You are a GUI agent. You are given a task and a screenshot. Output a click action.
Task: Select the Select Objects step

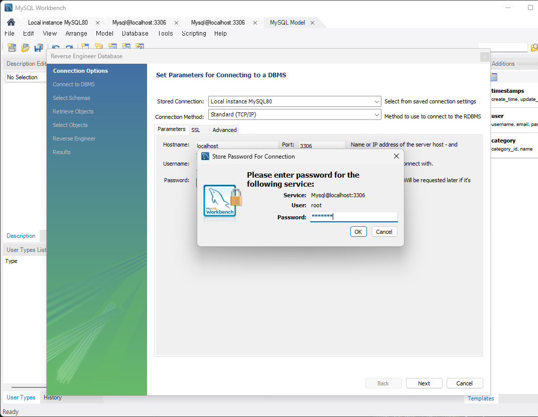(x=70, y=125)
